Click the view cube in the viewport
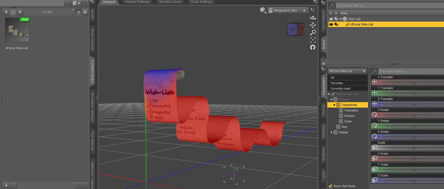Screen dimensions: 444x189 click(296, 29)
